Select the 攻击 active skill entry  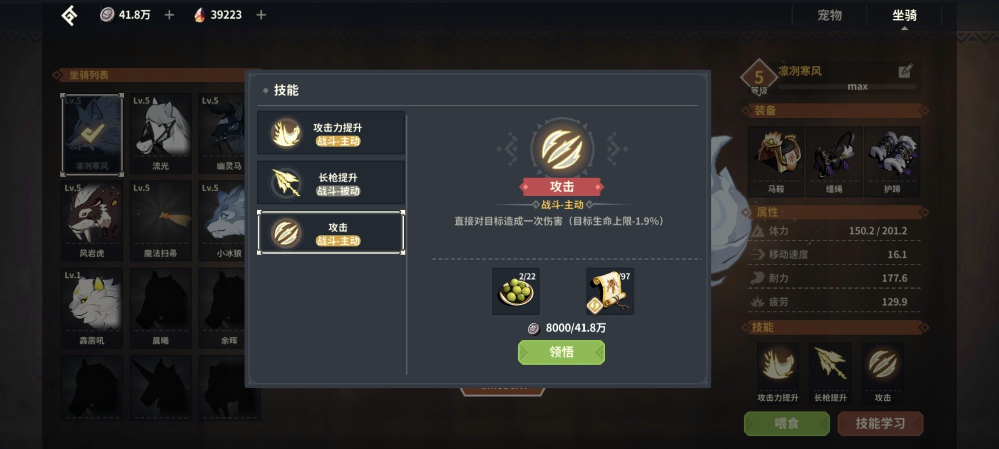coord(331,232)
